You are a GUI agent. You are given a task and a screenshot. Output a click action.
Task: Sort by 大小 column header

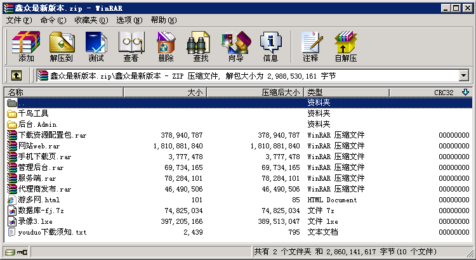click(166, 93)
